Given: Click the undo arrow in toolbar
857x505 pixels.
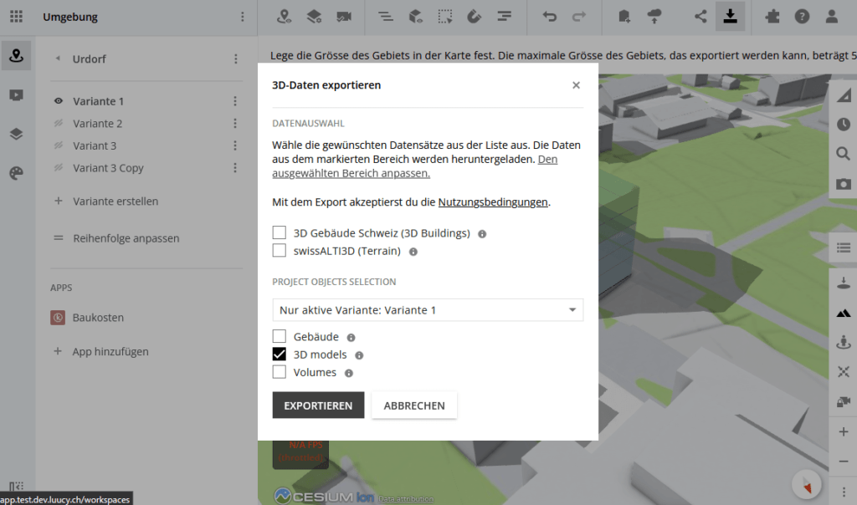Looking at the screenshot, I should click(549, 16).
